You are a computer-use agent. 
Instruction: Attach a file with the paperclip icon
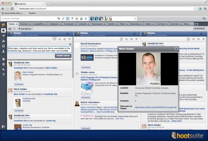click(63, 18)
